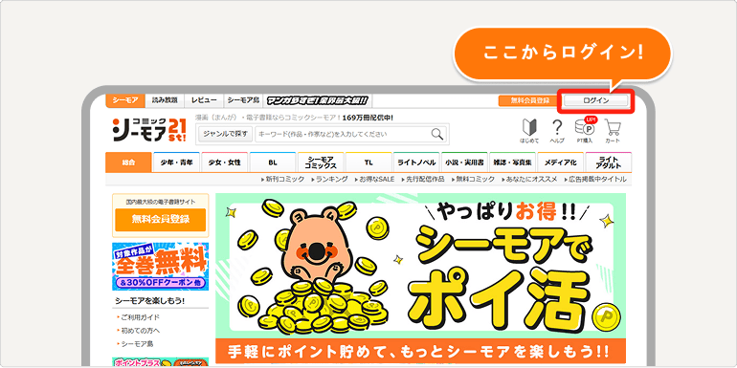Open the beginner guide icon はじめて
737x368 pixels.
coord(529,131)
